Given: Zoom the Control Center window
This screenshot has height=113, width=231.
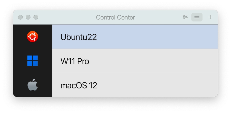Looking at the screenshot, I should tap(36, 17).
